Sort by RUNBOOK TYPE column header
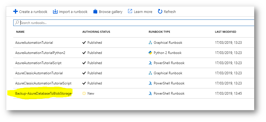The height and width of the screenshot is (122, 266). click(159, 32)
